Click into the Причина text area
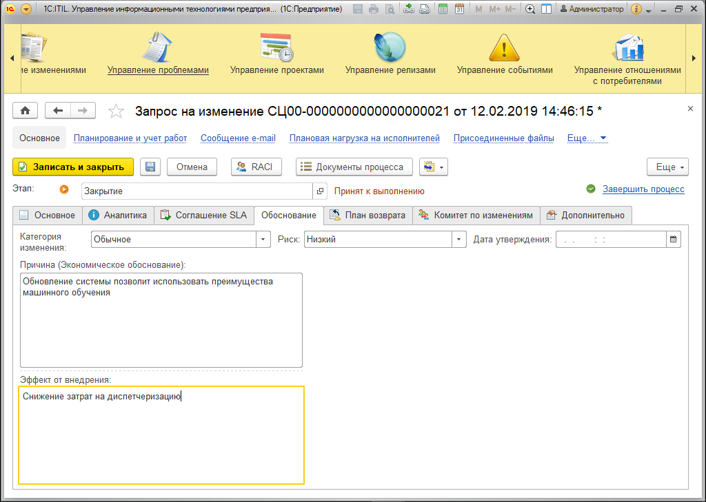Screen dimensions: 706x502 click(161, 320)
